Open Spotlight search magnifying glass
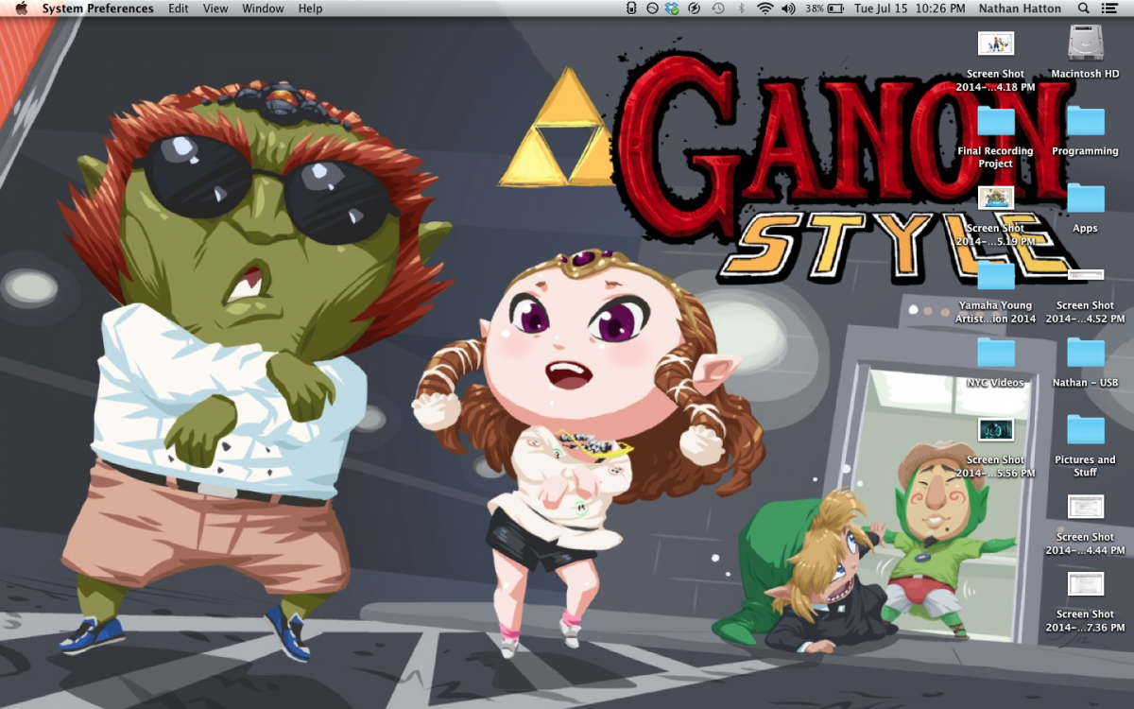 pos(1084,9)
